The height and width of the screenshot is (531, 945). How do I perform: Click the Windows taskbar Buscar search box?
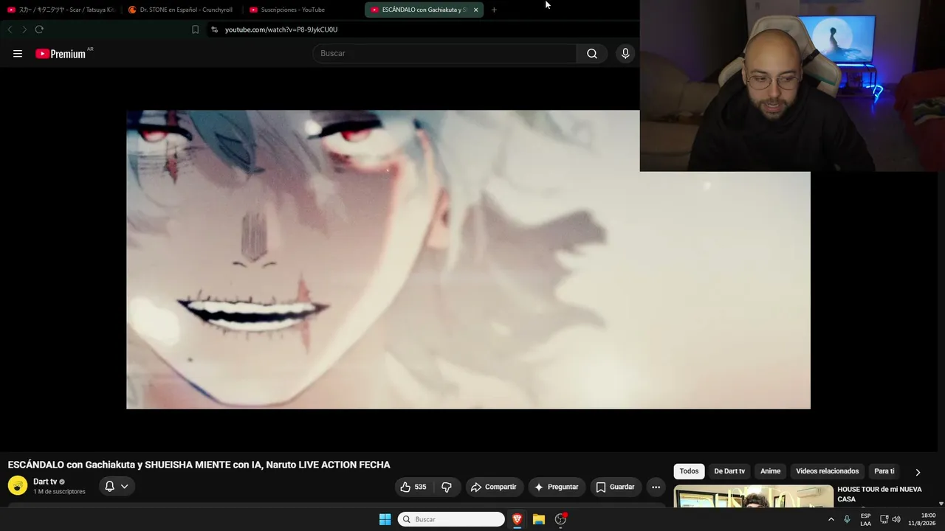tap(451, 519)
